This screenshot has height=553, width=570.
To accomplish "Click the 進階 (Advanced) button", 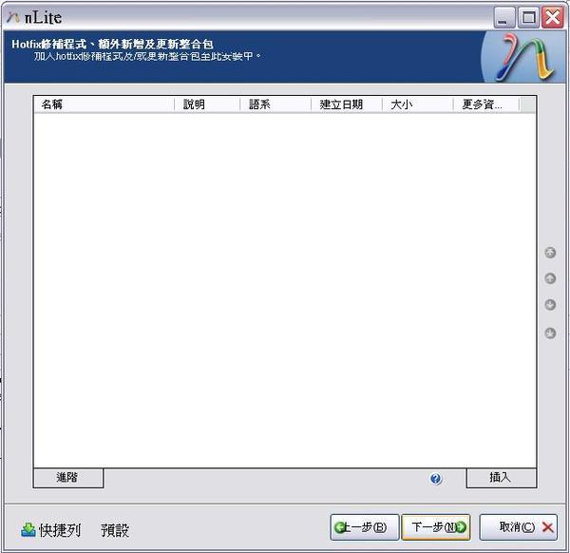I will 68,478.
